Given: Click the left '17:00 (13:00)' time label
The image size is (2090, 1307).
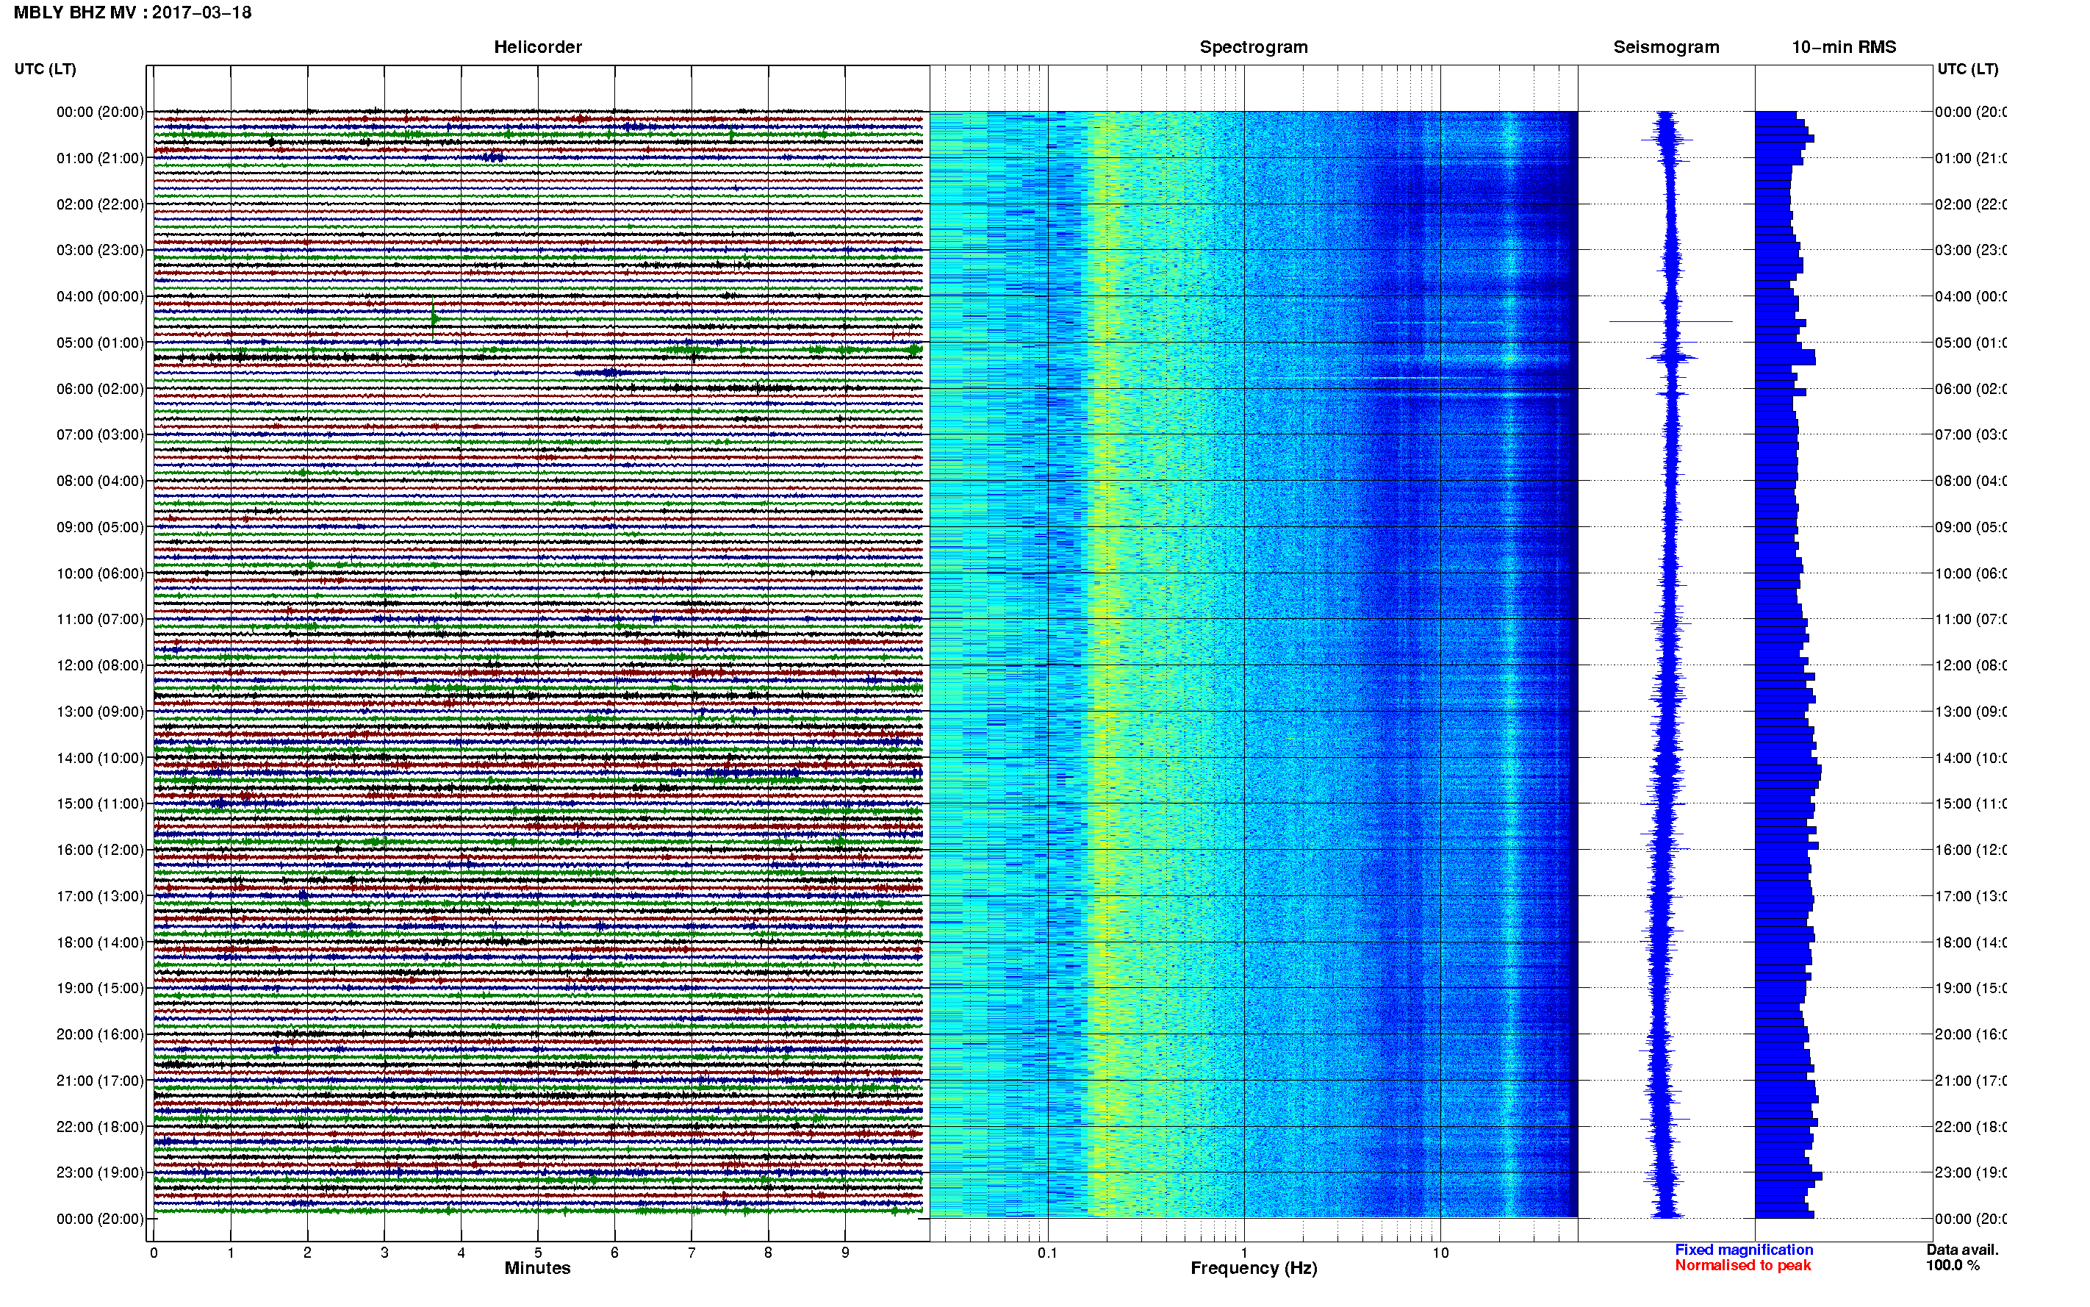Looking at the screenshot, I should 100,896.
